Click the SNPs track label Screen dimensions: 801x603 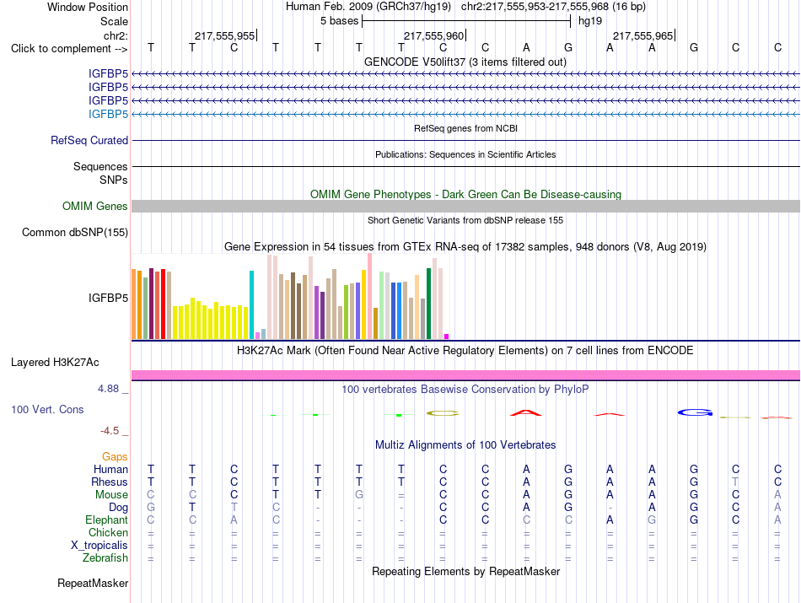tap(114, 180)
